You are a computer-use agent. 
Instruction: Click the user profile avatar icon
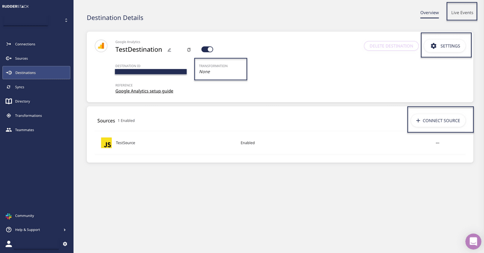click(x=9, y=244)
